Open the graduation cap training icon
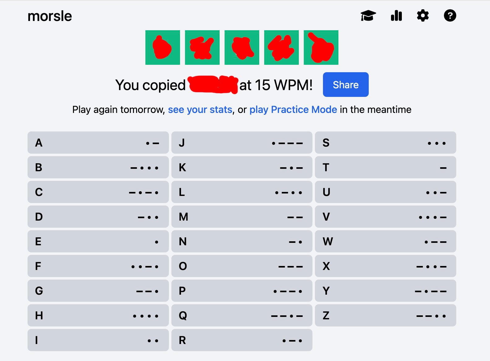This screenshot has width=490, height=361. click(x=368, y=16)
